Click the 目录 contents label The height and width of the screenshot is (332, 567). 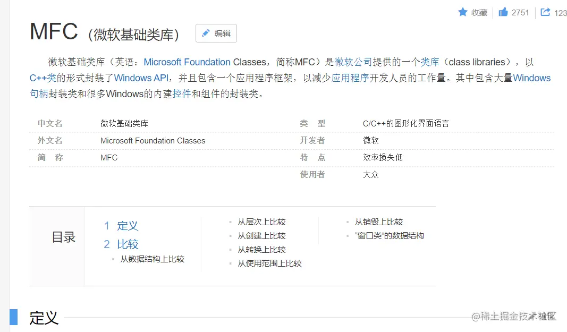pyautogui.click(x=64, y=237)
